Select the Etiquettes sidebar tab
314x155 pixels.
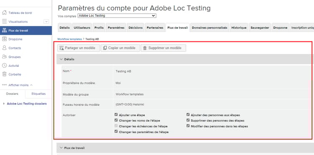[x=39, y=94]
